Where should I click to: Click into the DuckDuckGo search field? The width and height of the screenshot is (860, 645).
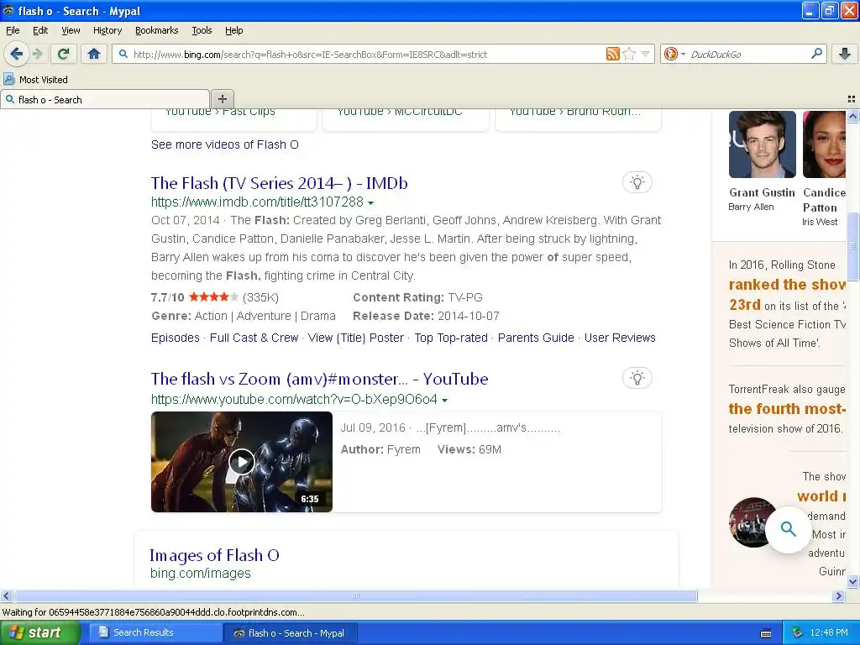(x=747, y=54)
